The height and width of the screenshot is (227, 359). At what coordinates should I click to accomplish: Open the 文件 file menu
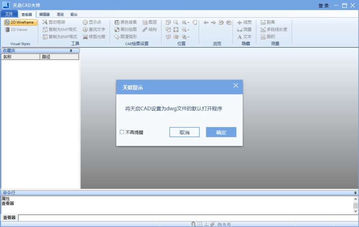coord(9,14)
